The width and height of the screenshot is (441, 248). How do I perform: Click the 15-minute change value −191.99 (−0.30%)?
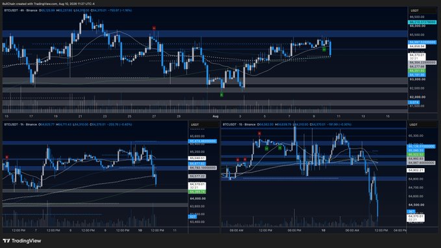(x=339, y=125)
